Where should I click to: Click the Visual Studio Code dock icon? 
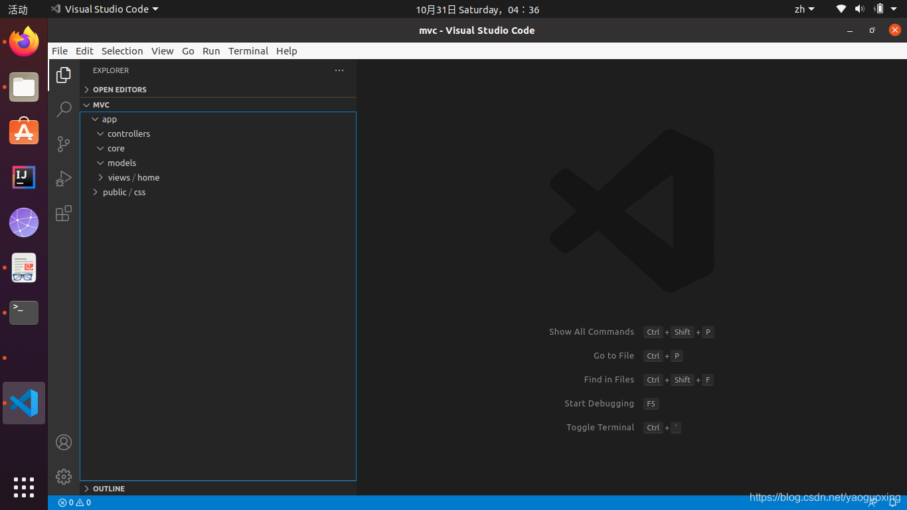pyautogui.click(x=24, y=403)
